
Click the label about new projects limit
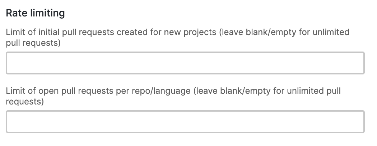coord(177,38)
